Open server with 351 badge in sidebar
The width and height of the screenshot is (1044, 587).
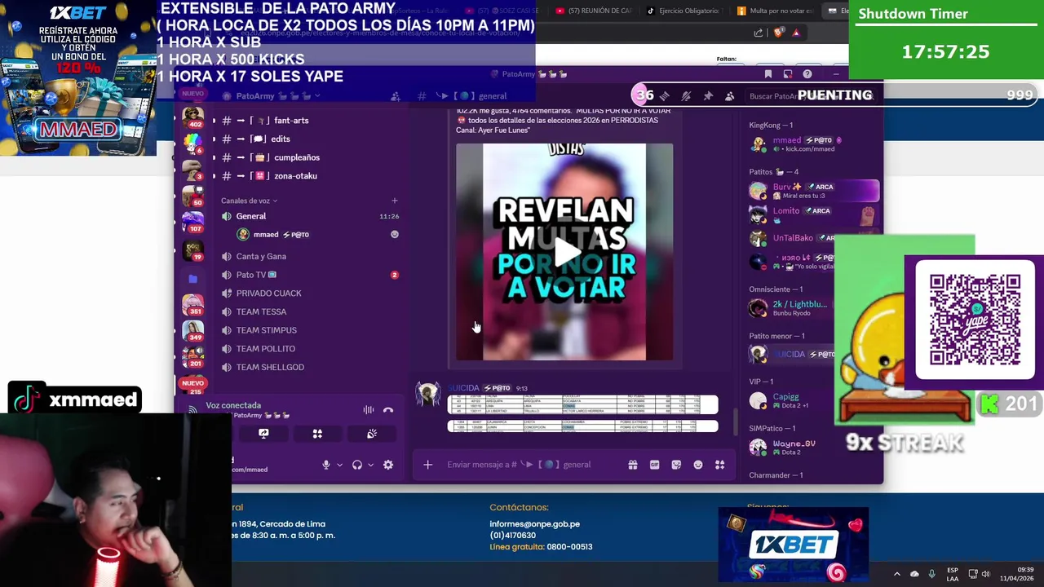click(193, 304)
